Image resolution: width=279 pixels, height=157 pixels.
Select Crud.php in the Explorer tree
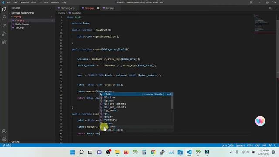(x=20, y=20)
